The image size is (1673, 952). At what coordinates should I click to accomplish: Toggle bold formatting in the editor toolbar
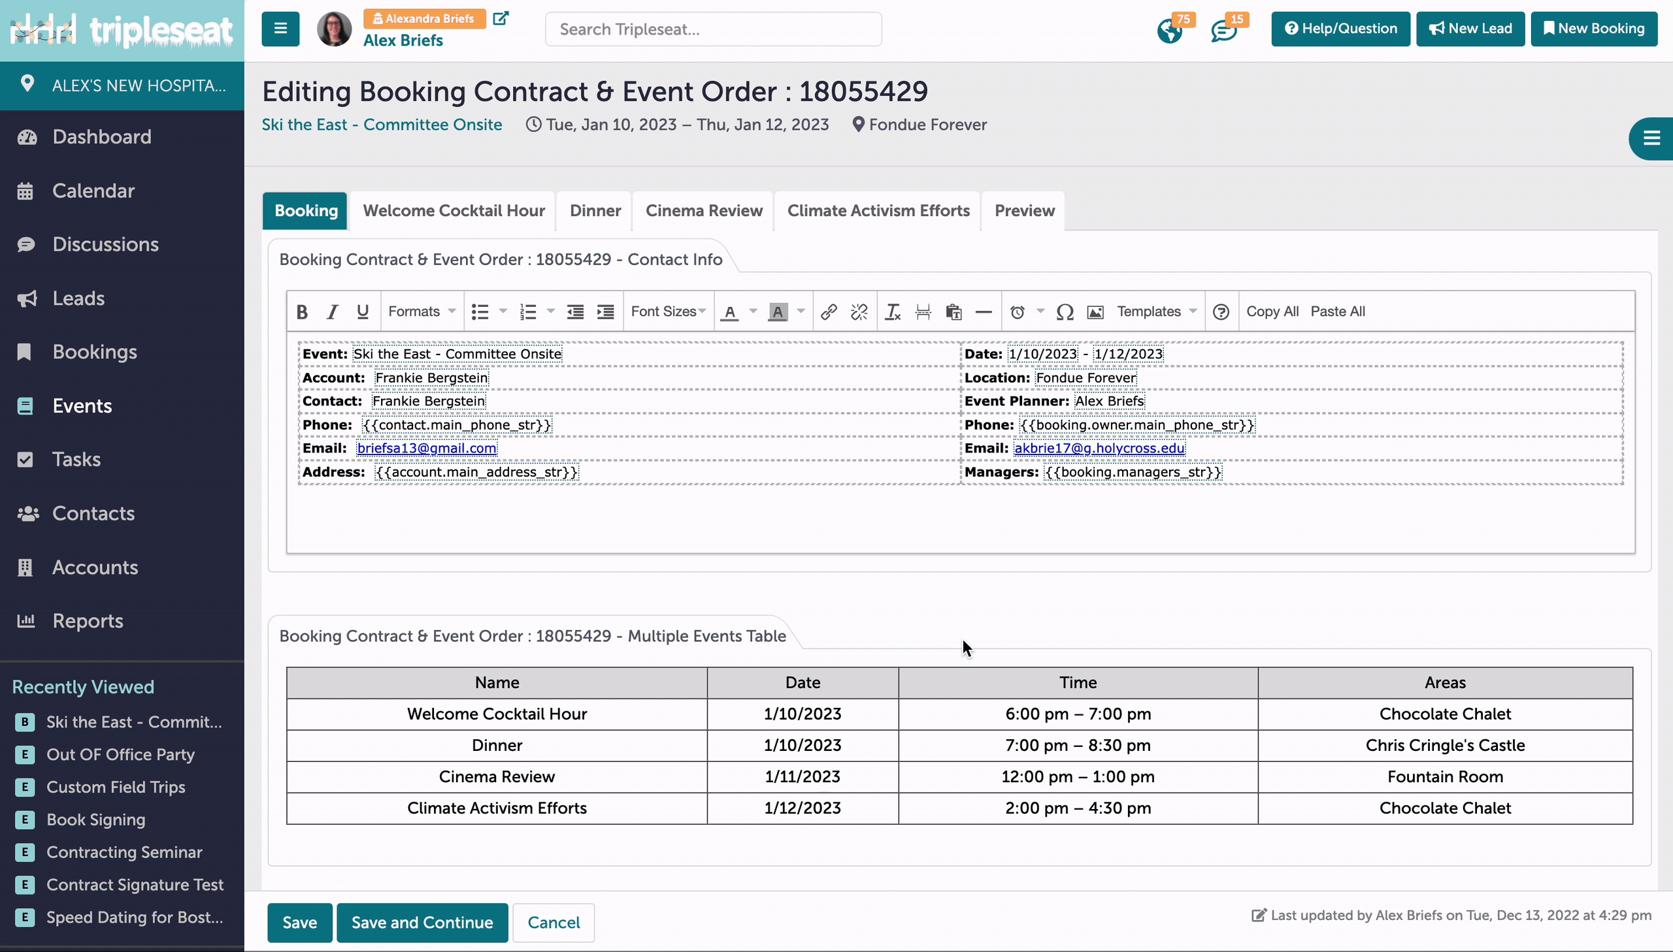click(302, 312)
